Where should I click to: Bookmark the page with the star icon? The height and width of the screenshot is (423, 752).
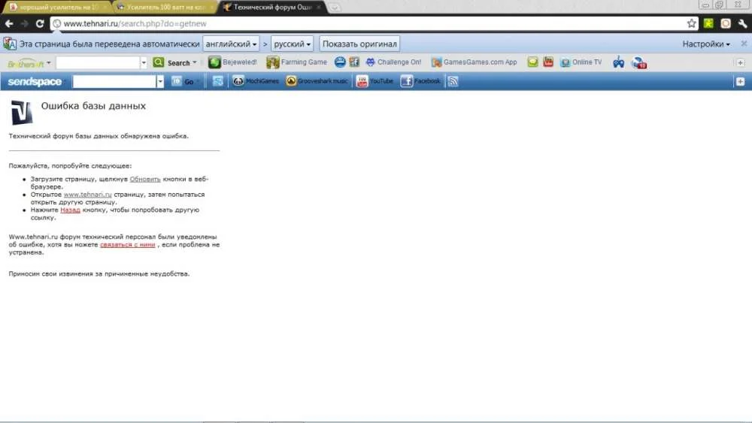(691, 23)
